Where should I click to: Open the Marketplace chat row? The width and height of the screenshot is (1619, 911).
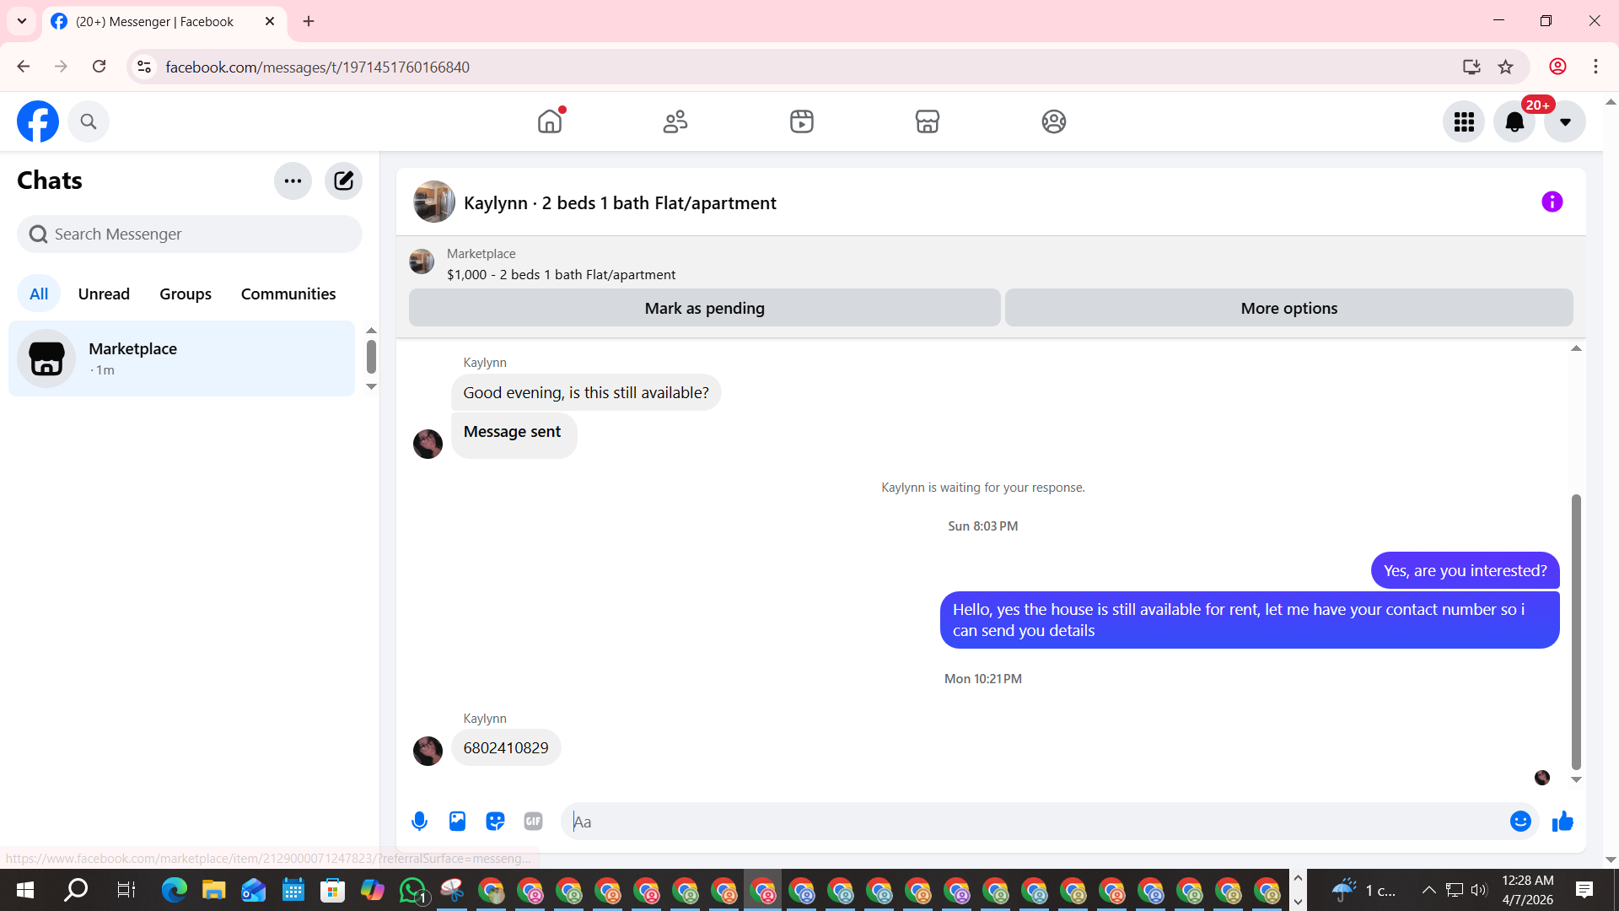point(181,358)
